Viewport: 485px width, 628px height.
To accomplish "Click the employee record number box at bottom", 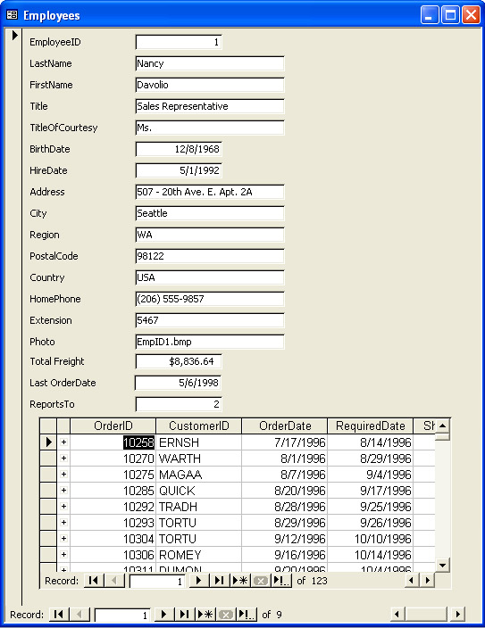I will tap(122, 615).
